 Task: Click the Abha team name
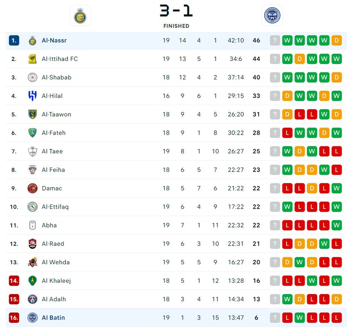point(49,226)
